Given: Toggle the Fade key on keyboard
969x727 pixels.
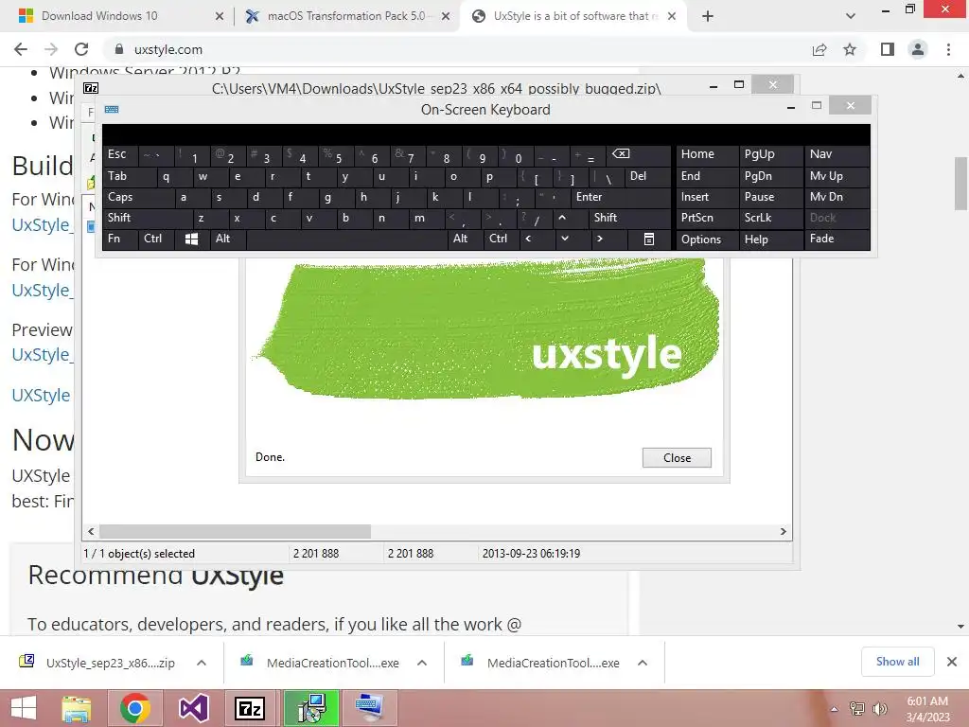Looking at the screenshot, I should (837, 239).
